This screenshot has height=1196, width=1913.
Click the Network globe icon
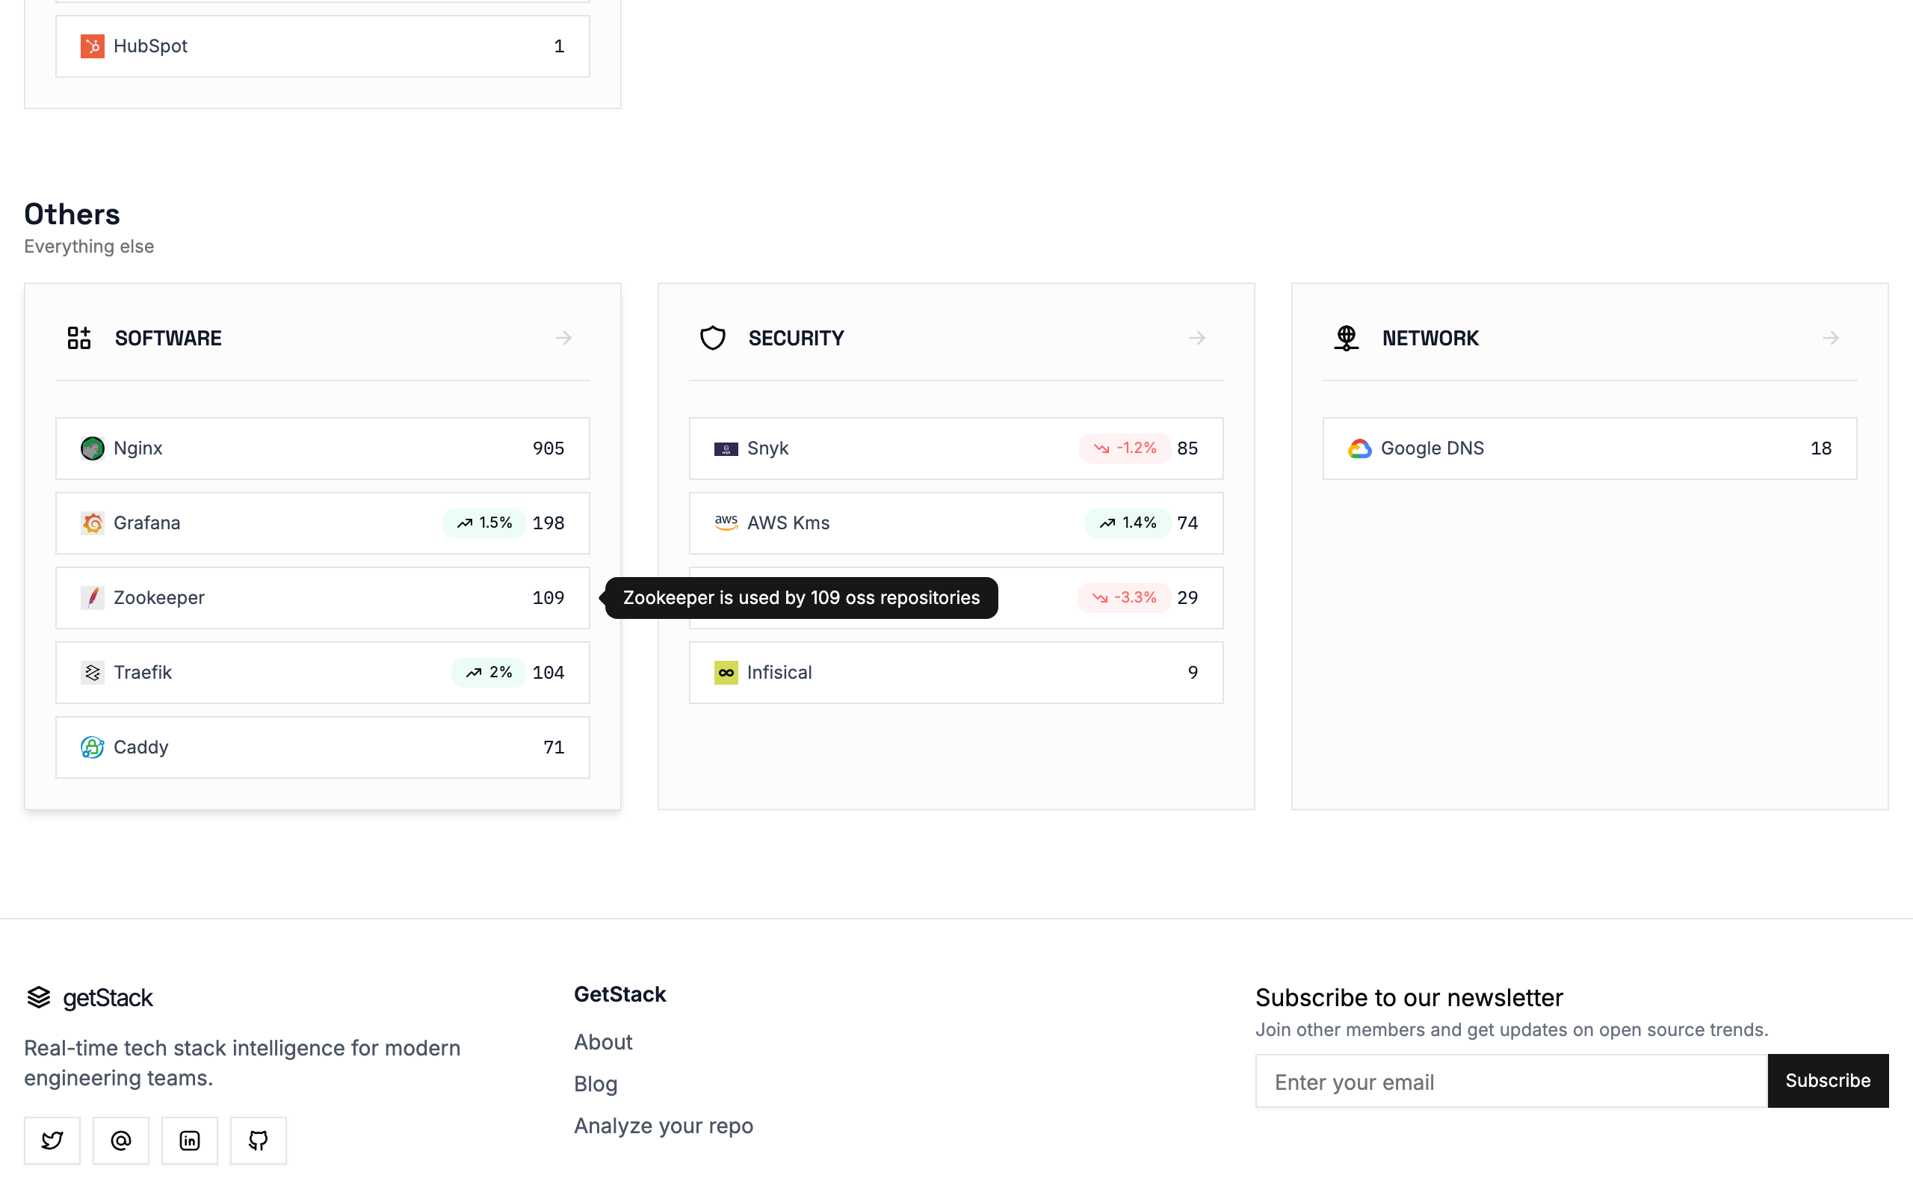1347,338
